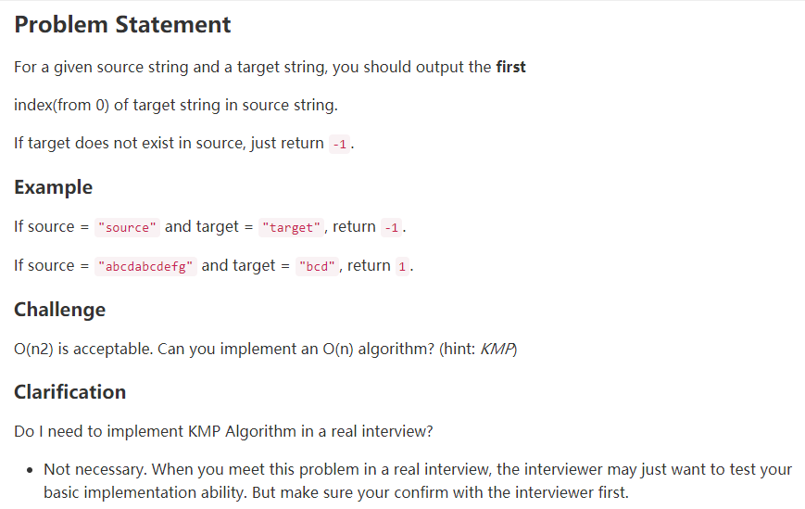Click the Example heading
The width and height of the screenshot is (805, 509).
click(54, 187)
